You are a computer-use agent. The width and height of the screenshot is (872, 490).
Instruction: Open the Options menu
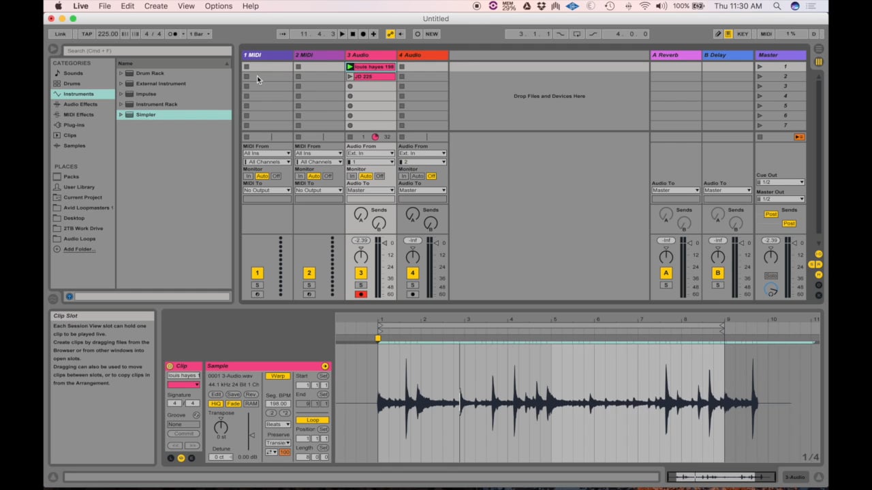[x=218, y=6]
